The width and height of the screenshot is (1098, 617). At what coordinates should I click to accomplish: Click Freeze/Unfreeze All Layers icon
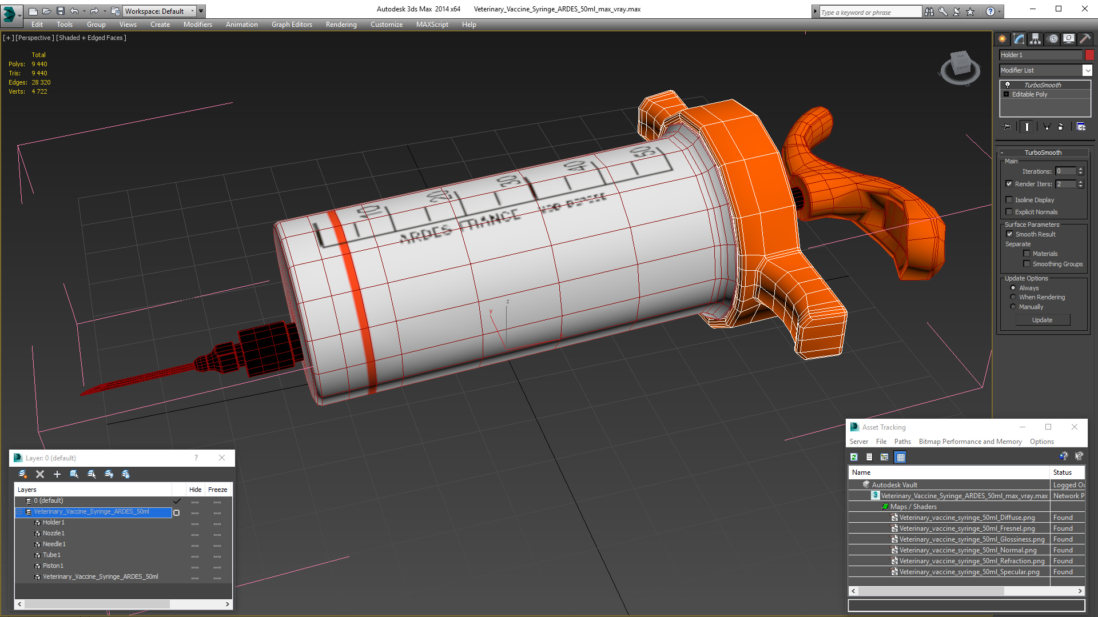click(126, 474)
